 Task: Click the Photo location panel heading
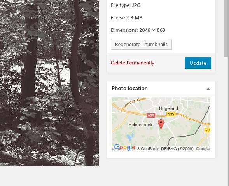point(129,88)
